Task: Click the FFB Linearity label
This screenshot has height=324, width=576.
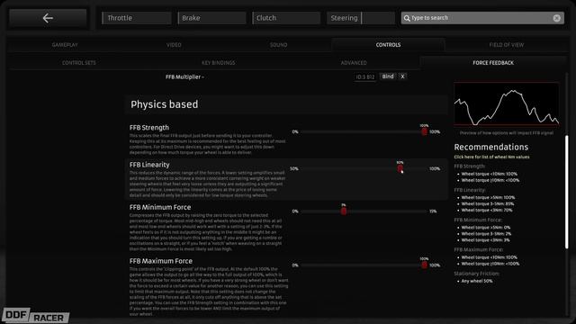Action: [149, 165]
